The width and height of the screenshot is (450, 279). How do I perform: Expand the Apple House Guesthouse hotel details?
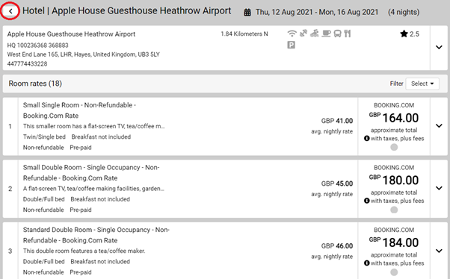[x=439, y=47]
